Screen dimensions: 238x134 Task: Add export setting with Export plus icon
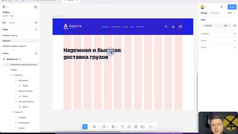coord(235,47)
